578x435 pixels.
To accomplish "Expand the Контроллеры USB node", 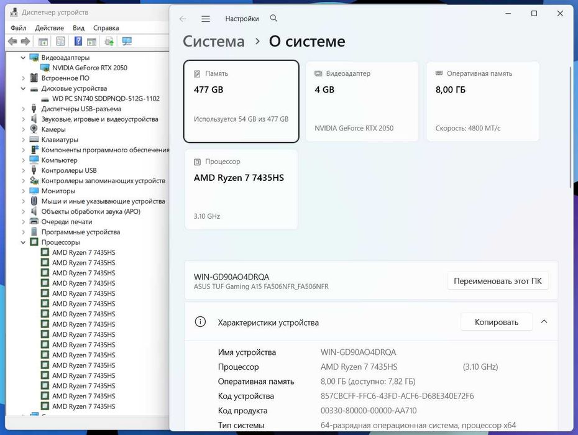I will (23, 170).
